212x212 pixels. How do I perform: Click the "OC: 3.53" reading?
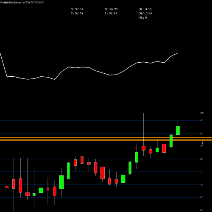(145, 9)
